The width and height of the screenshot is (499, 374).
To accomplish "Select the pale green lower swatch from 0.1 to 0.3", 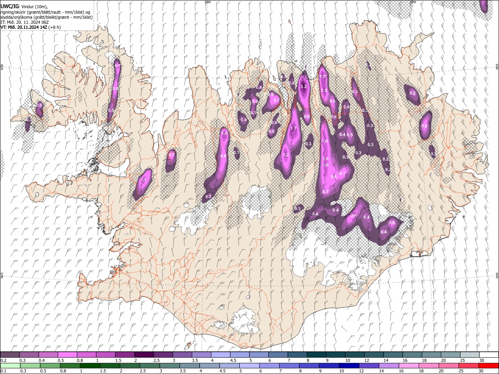I will pos(10,365).
